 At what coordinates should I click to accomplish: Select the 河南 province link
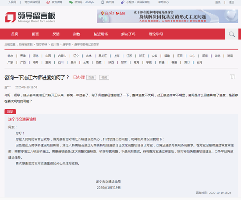(205, 56)
